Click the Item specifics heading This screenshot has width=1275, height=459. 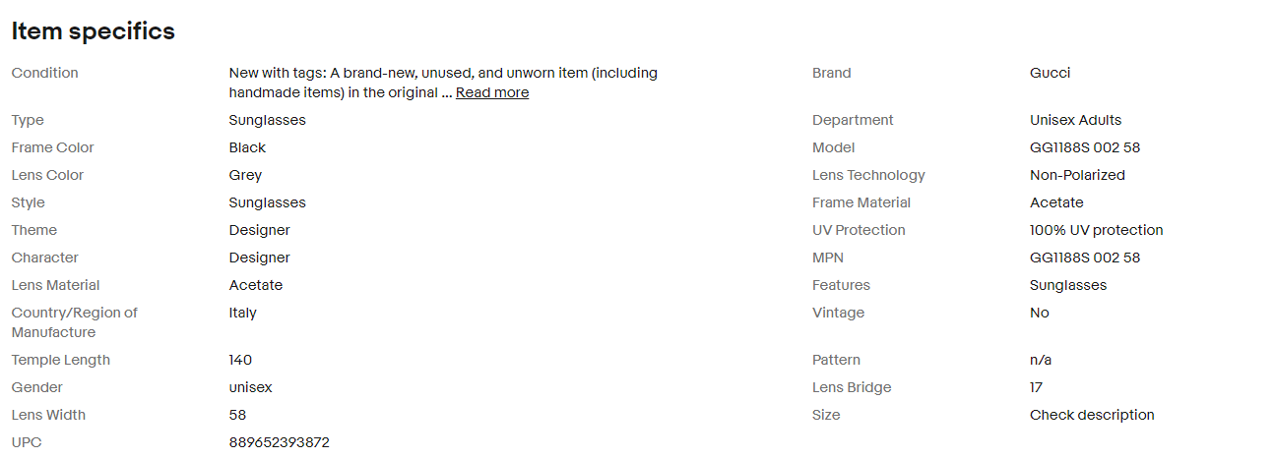[94, 31]
